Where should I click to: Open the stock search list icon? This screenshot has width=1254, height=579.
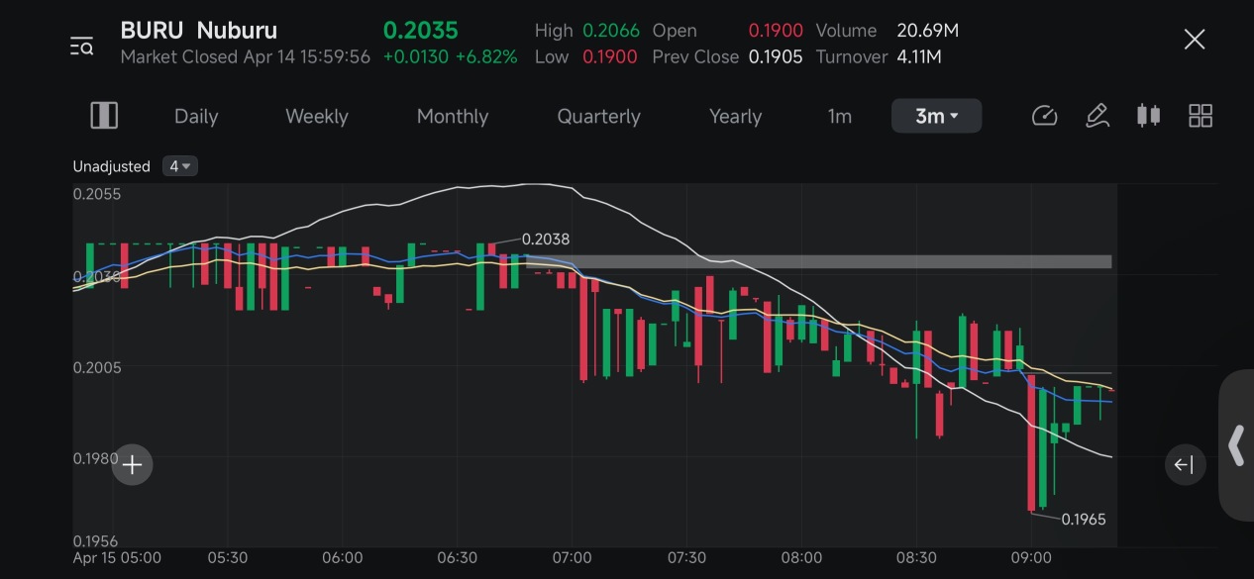point(81,46)
